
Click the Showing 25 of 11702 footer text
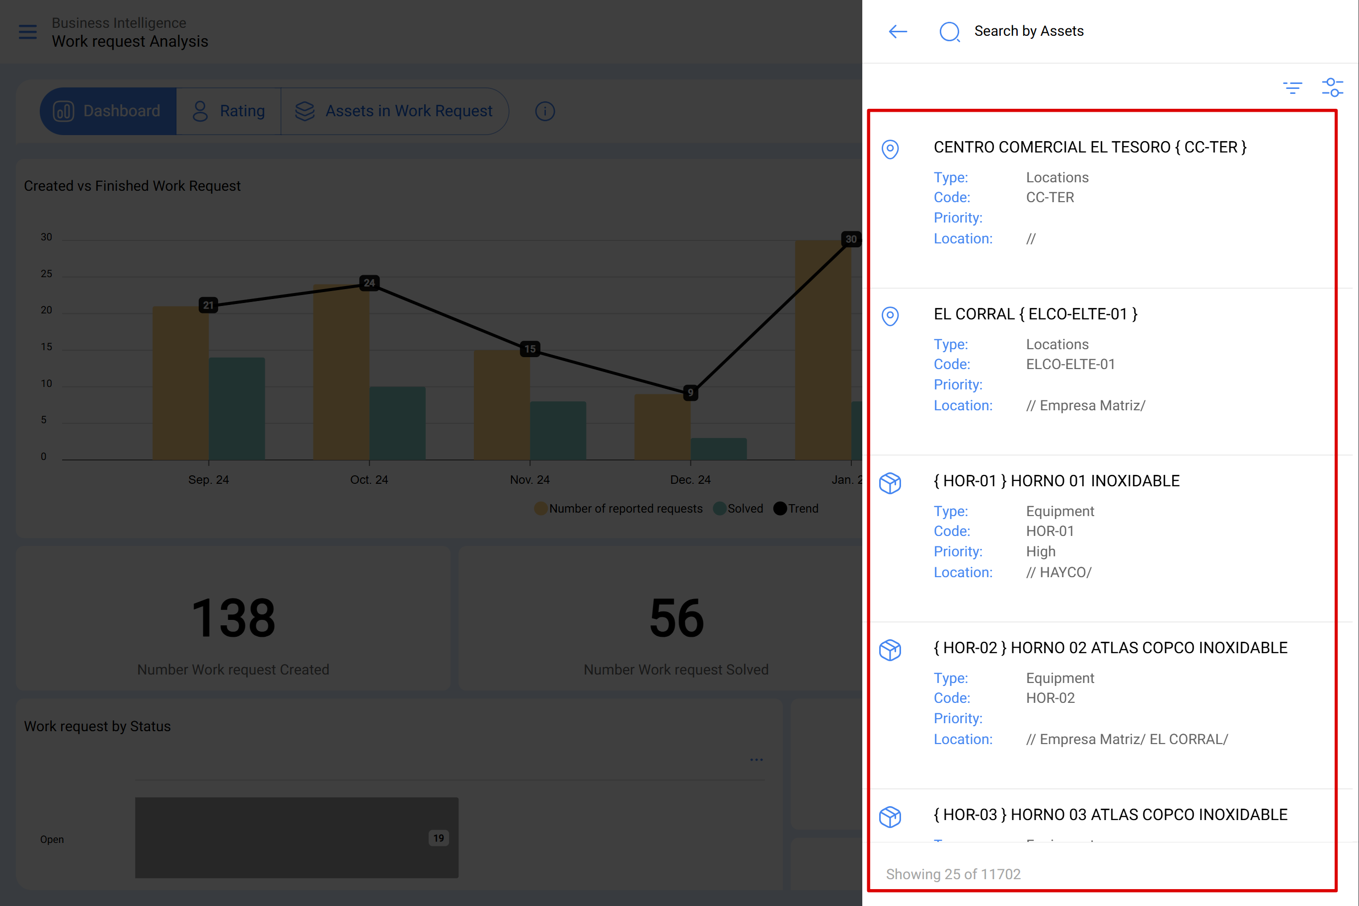coord(953,874)
